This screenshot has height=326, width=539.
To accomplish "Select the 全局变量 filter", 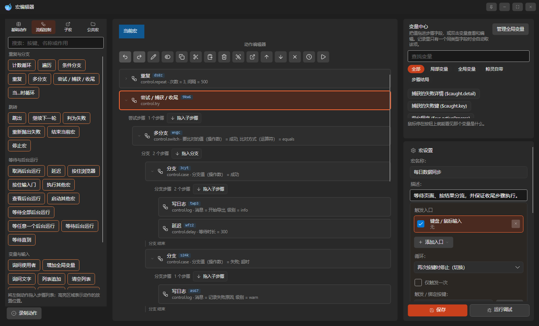I will 467,69.
